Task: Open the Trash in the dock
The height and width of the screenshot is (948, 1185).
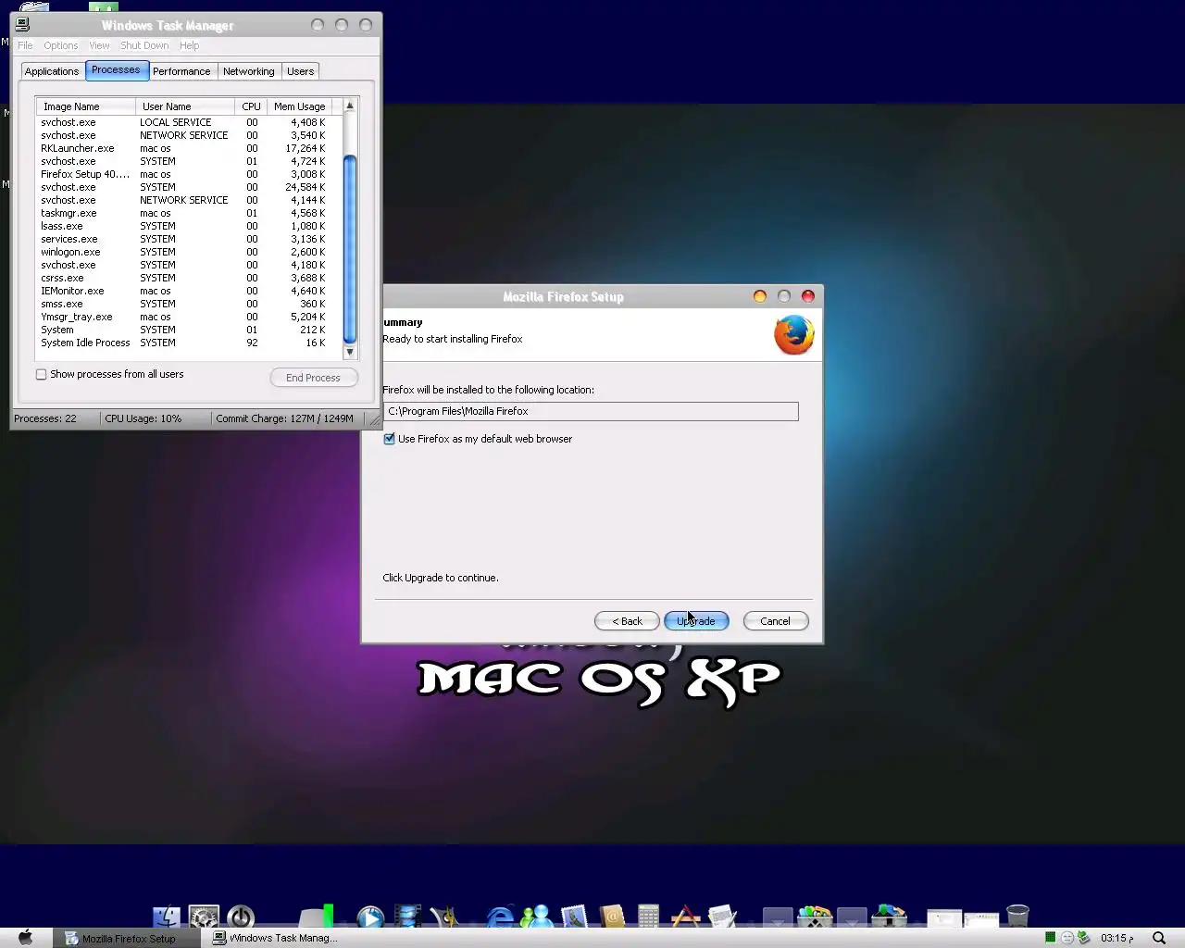Action: tap(1017, 916)
